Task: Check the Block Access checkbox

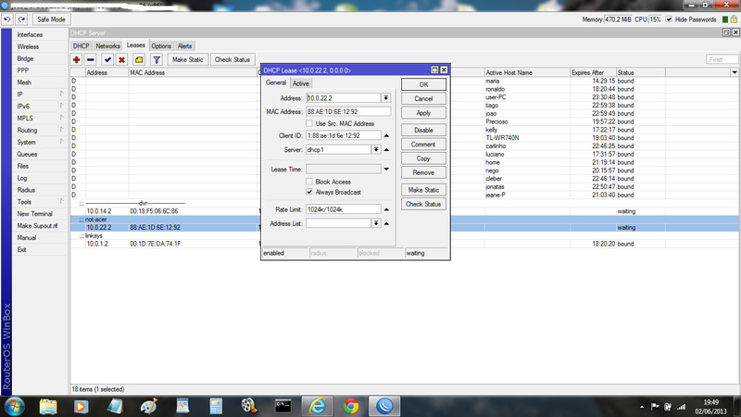Action: click(x=309, y=182)
